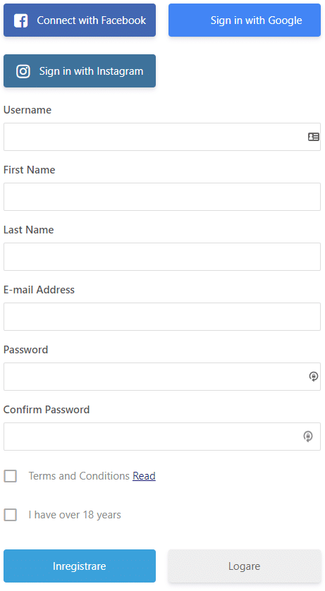
Task: Open the Read terms link
Action: [x=144, y=476]
